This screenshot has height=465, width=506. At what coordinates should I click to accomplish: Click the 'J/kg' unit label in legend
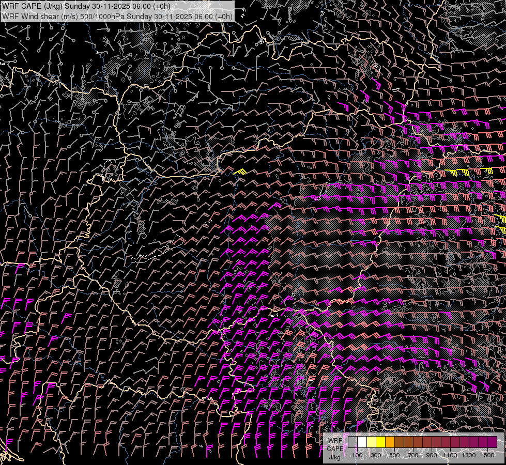(x=334, y=457)
